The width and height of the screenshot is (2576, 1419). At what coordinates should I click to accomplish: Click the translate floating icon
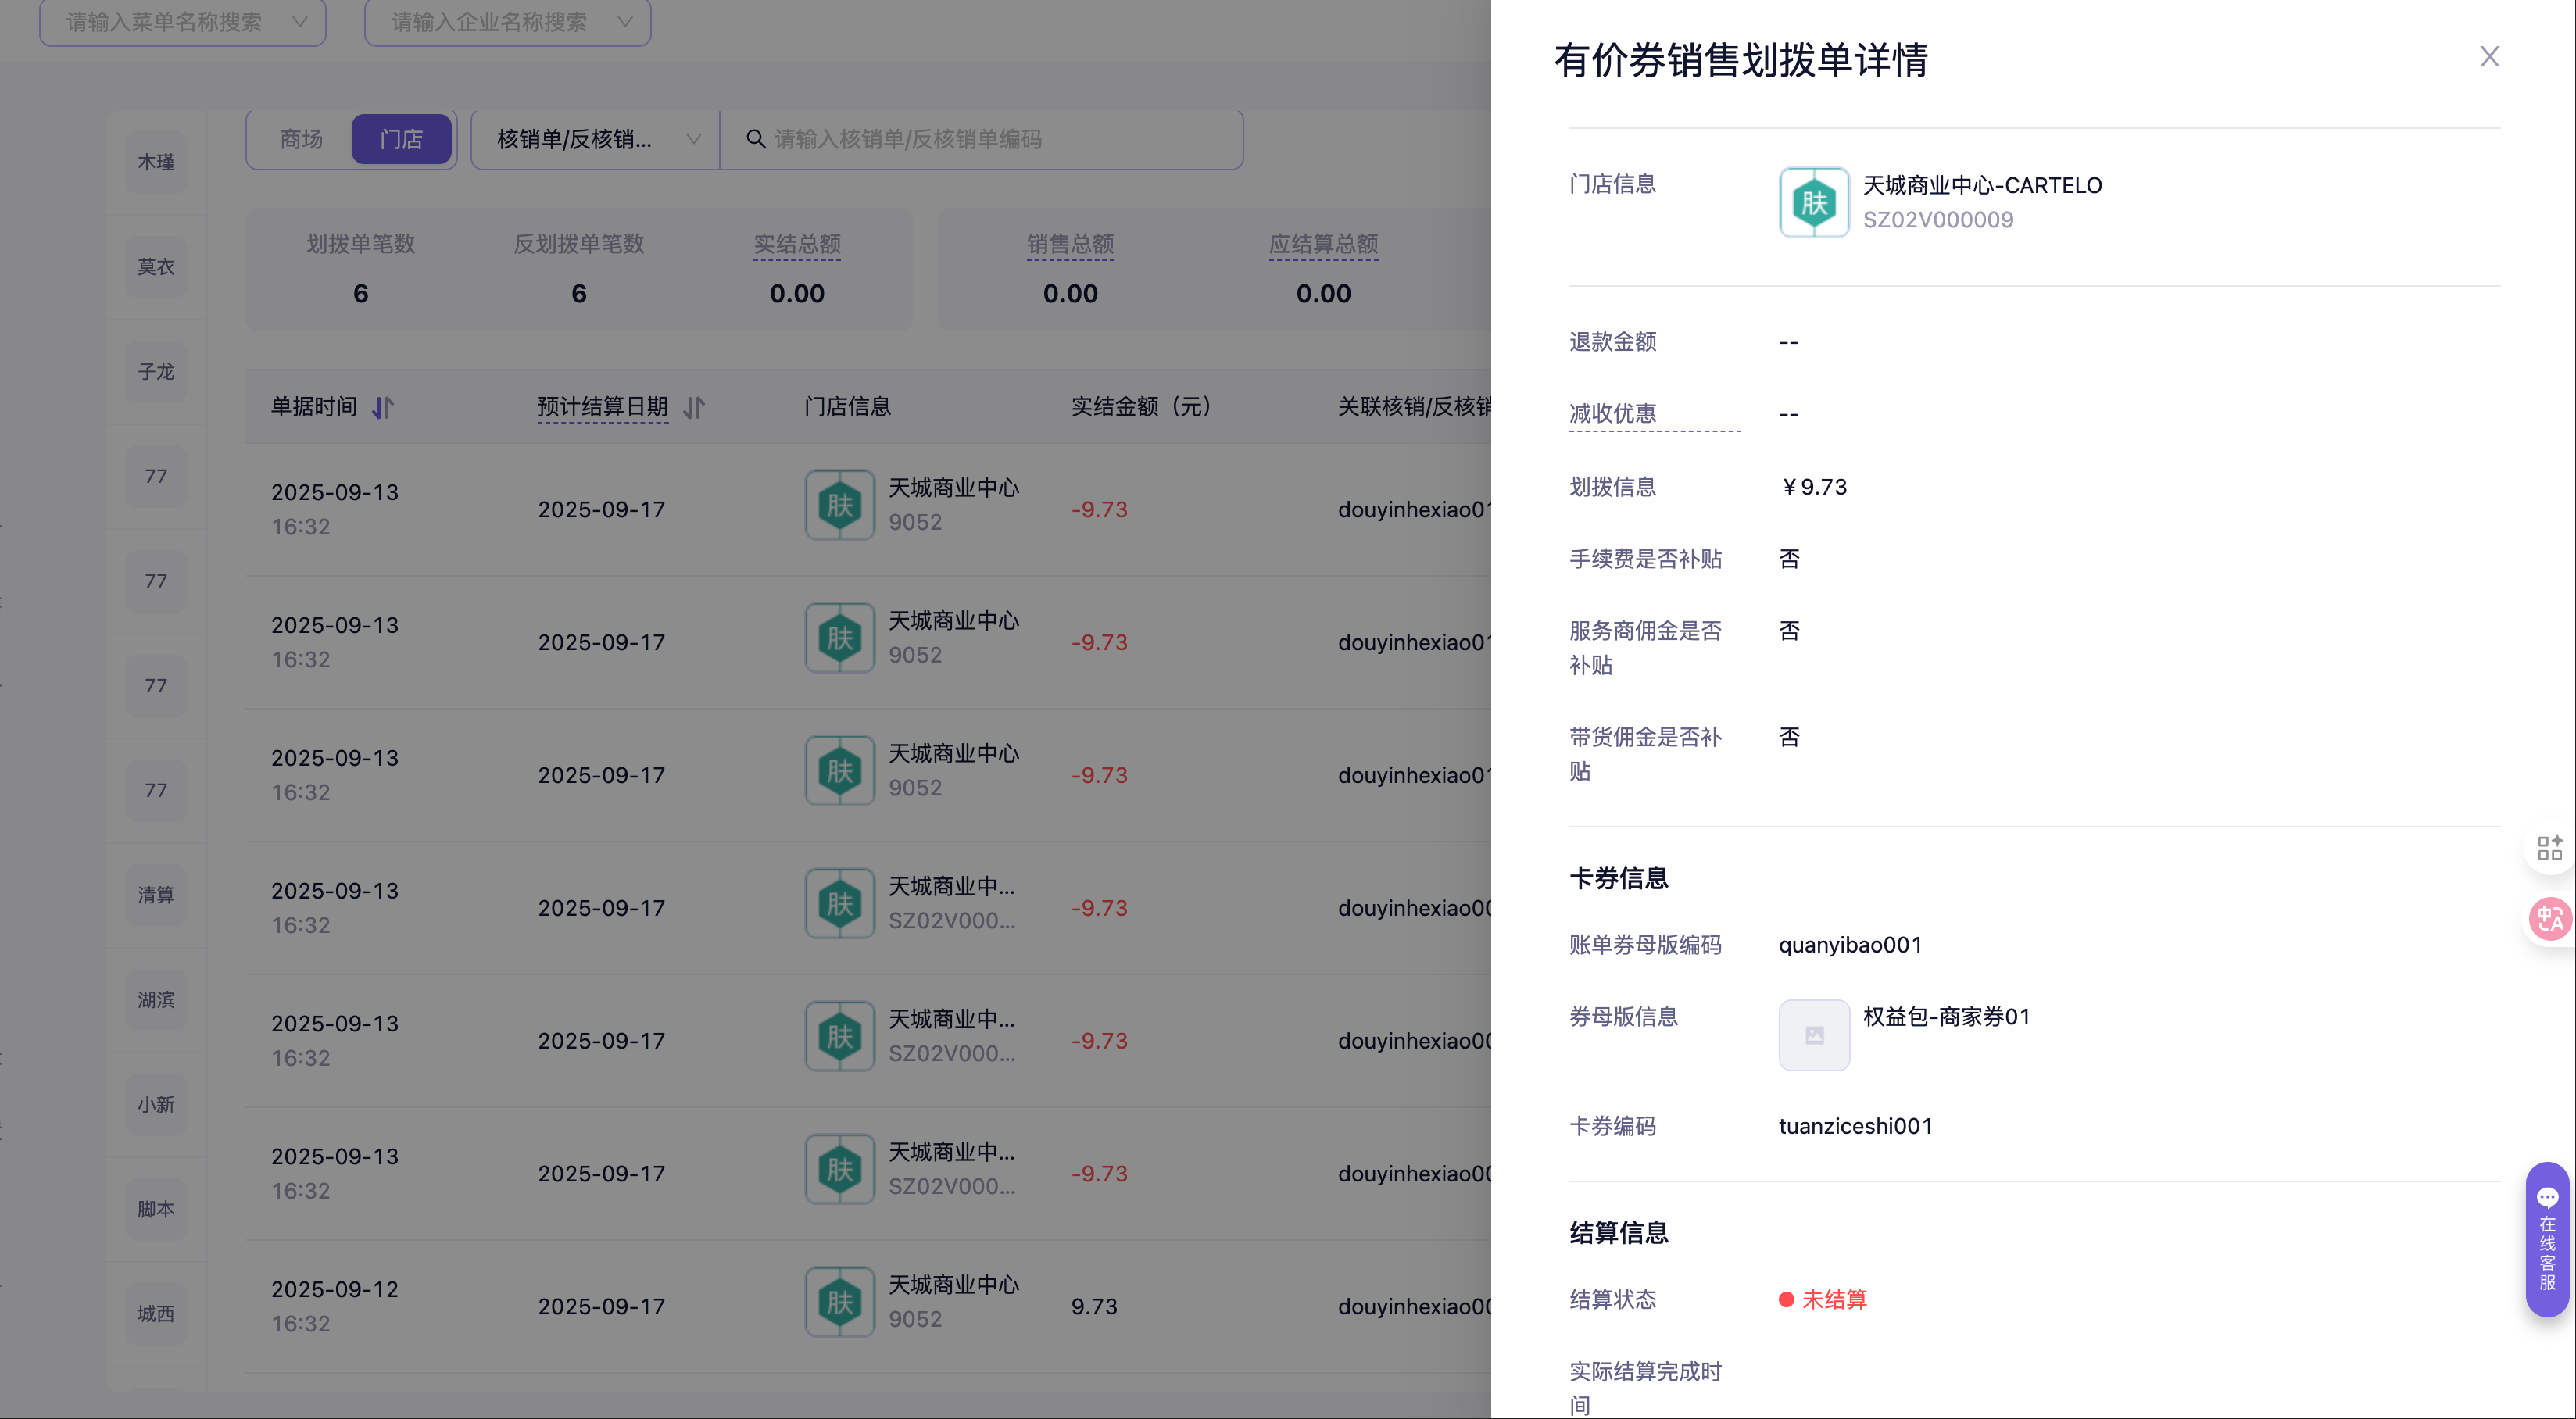(x=2549, y=918)
